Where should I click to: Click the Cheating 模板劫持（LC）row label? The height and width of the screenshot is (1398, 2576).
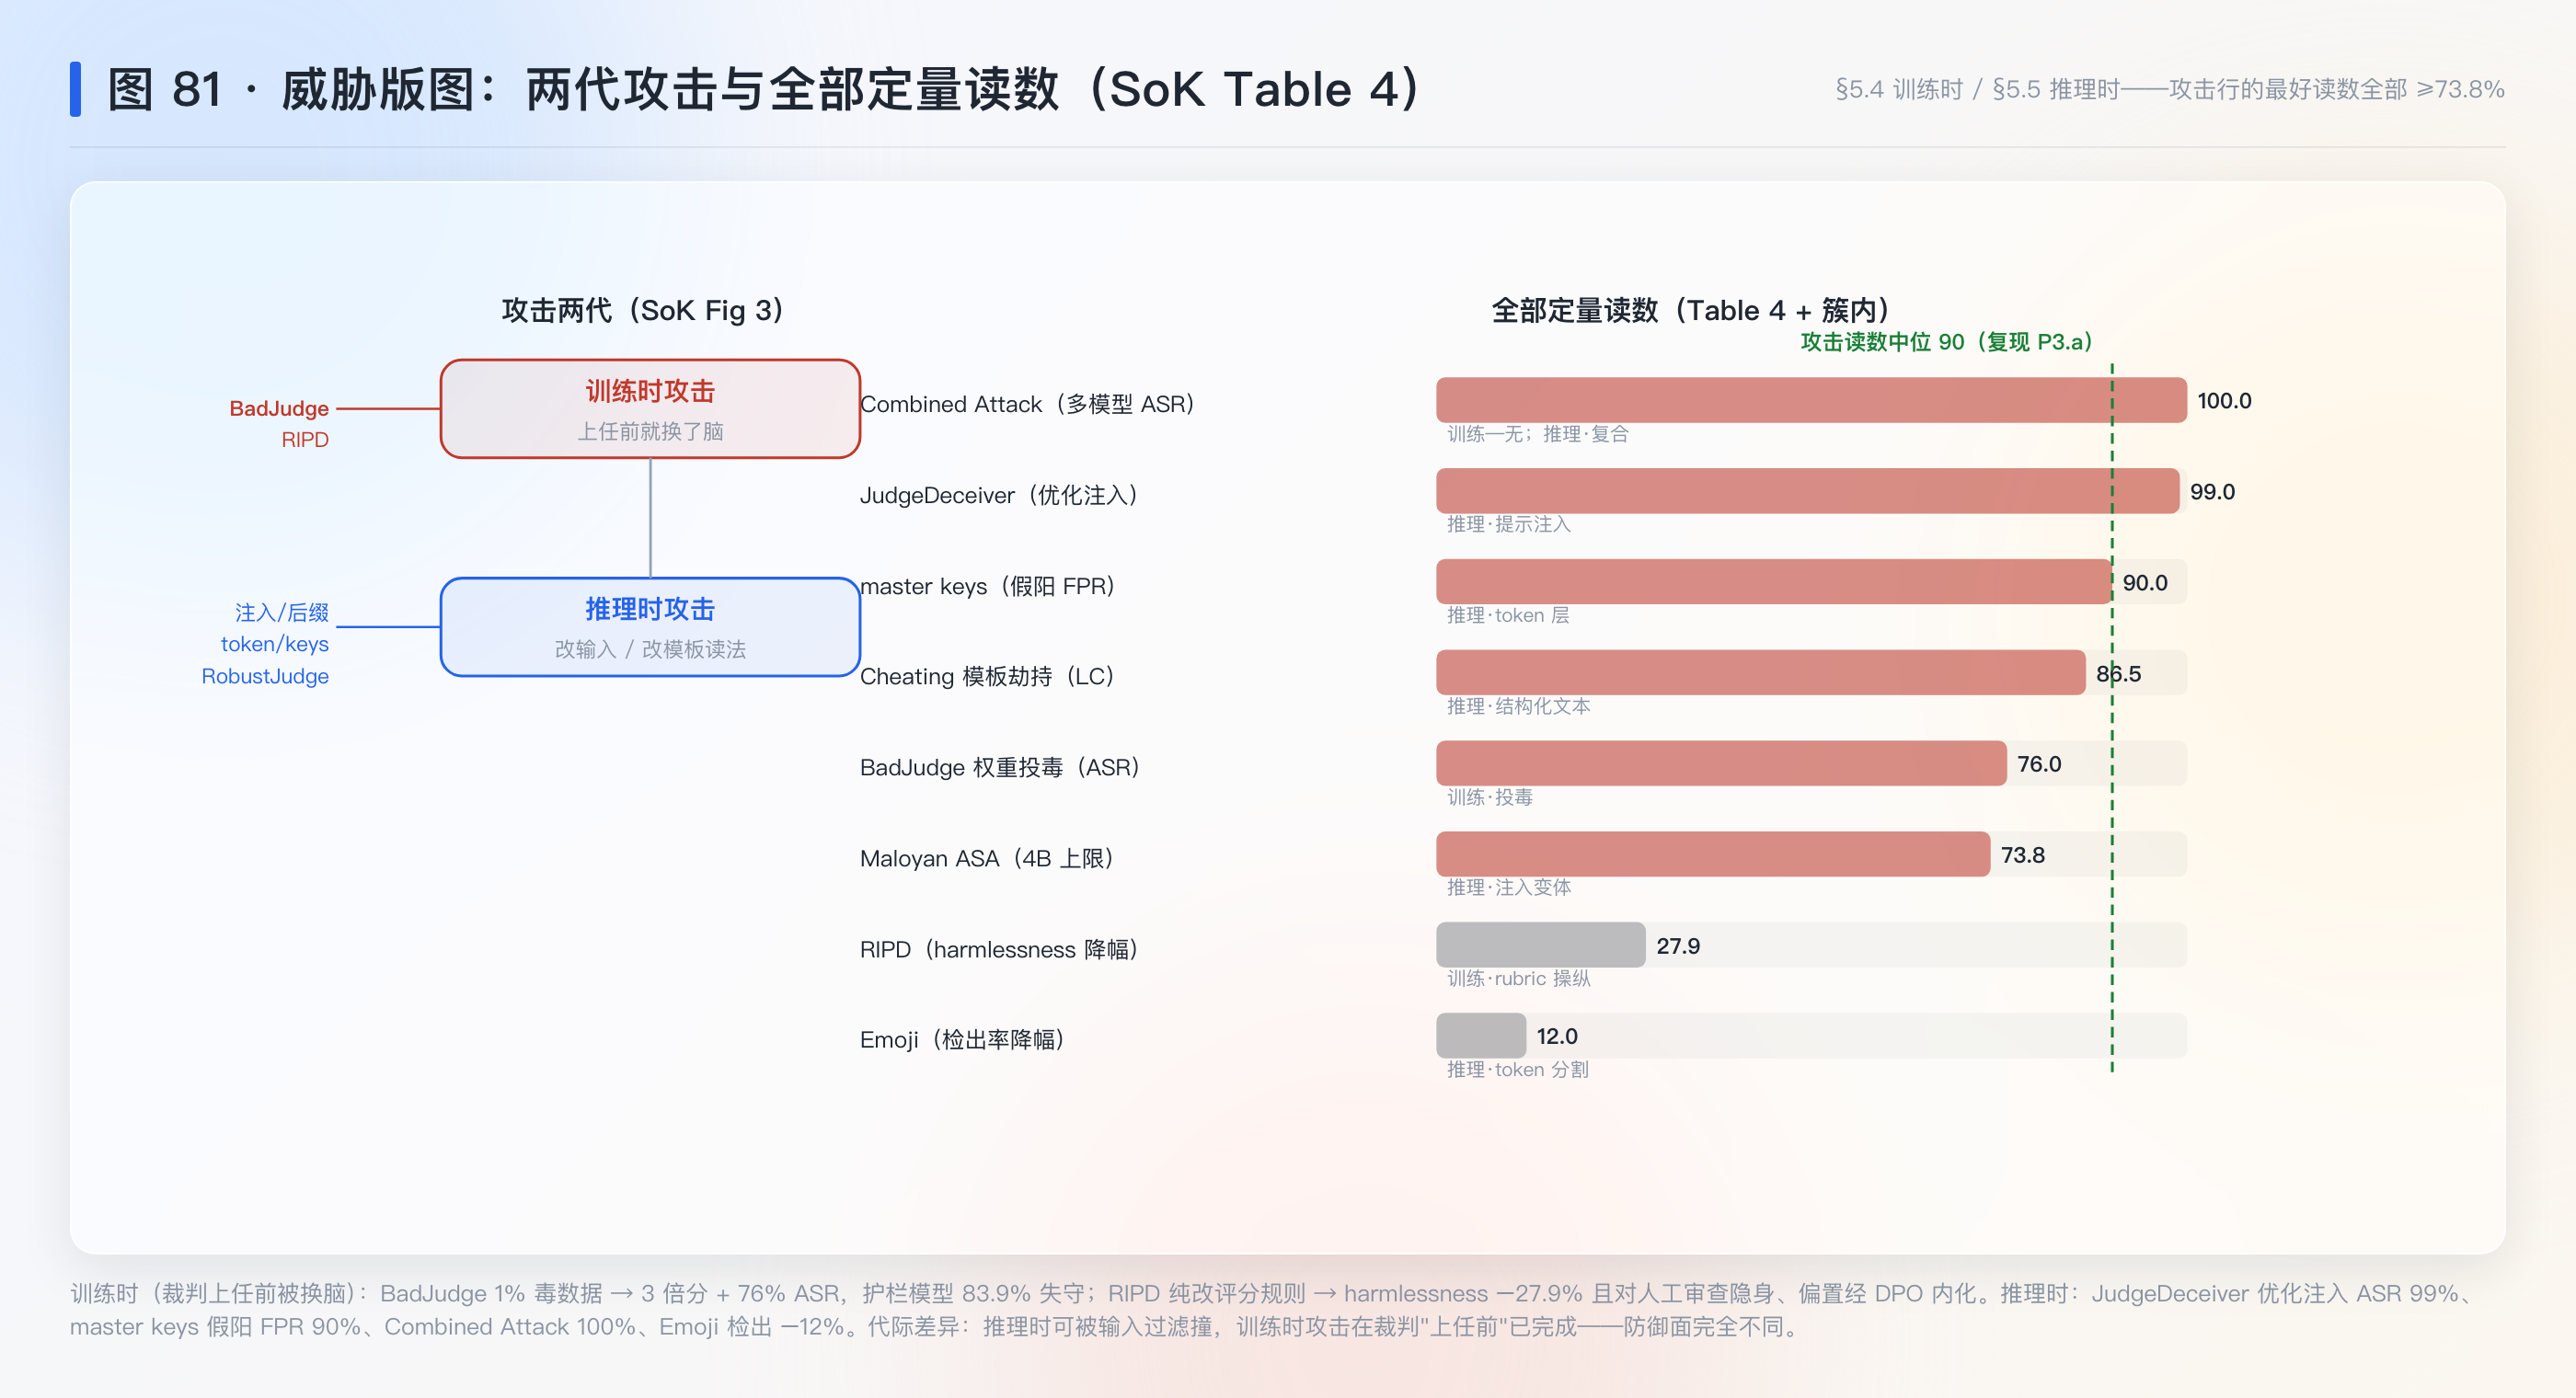tap(988, 676)
